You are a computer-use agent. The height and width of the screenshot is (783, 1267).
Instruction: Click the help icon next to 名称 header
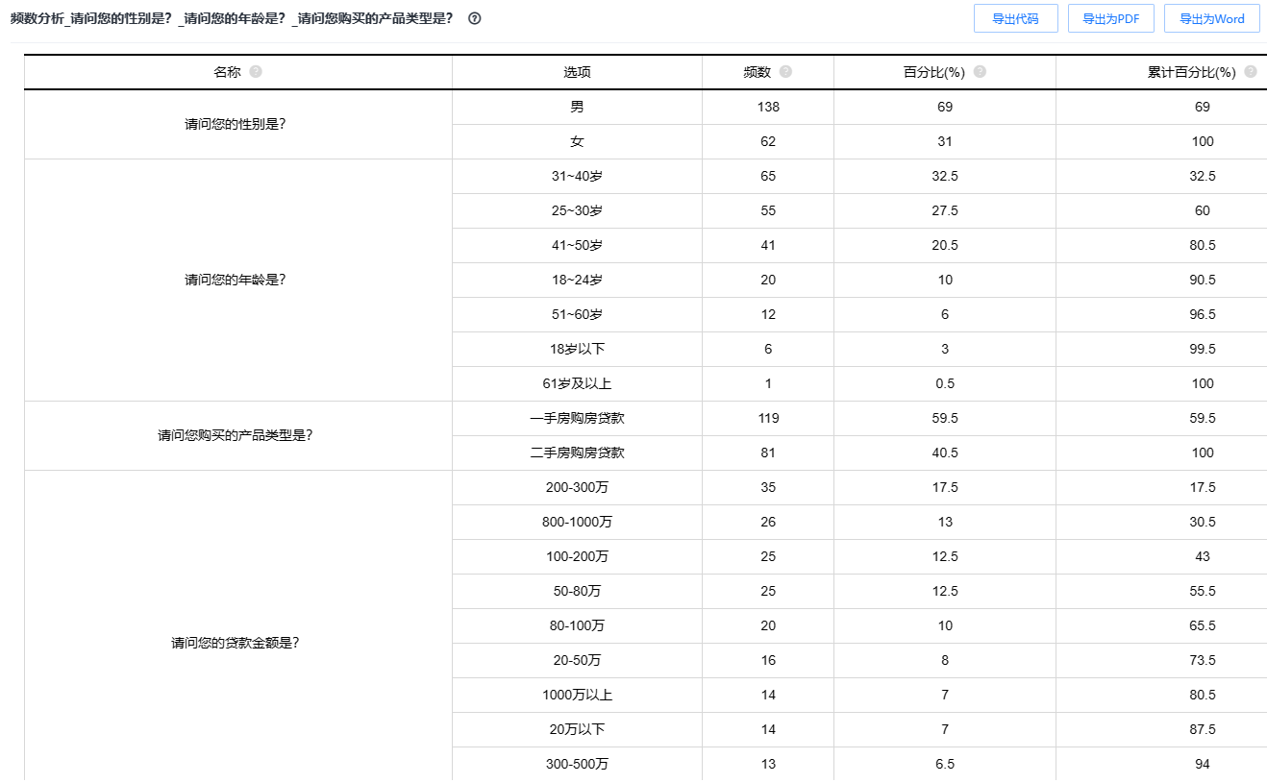click(x=256, y=72)
